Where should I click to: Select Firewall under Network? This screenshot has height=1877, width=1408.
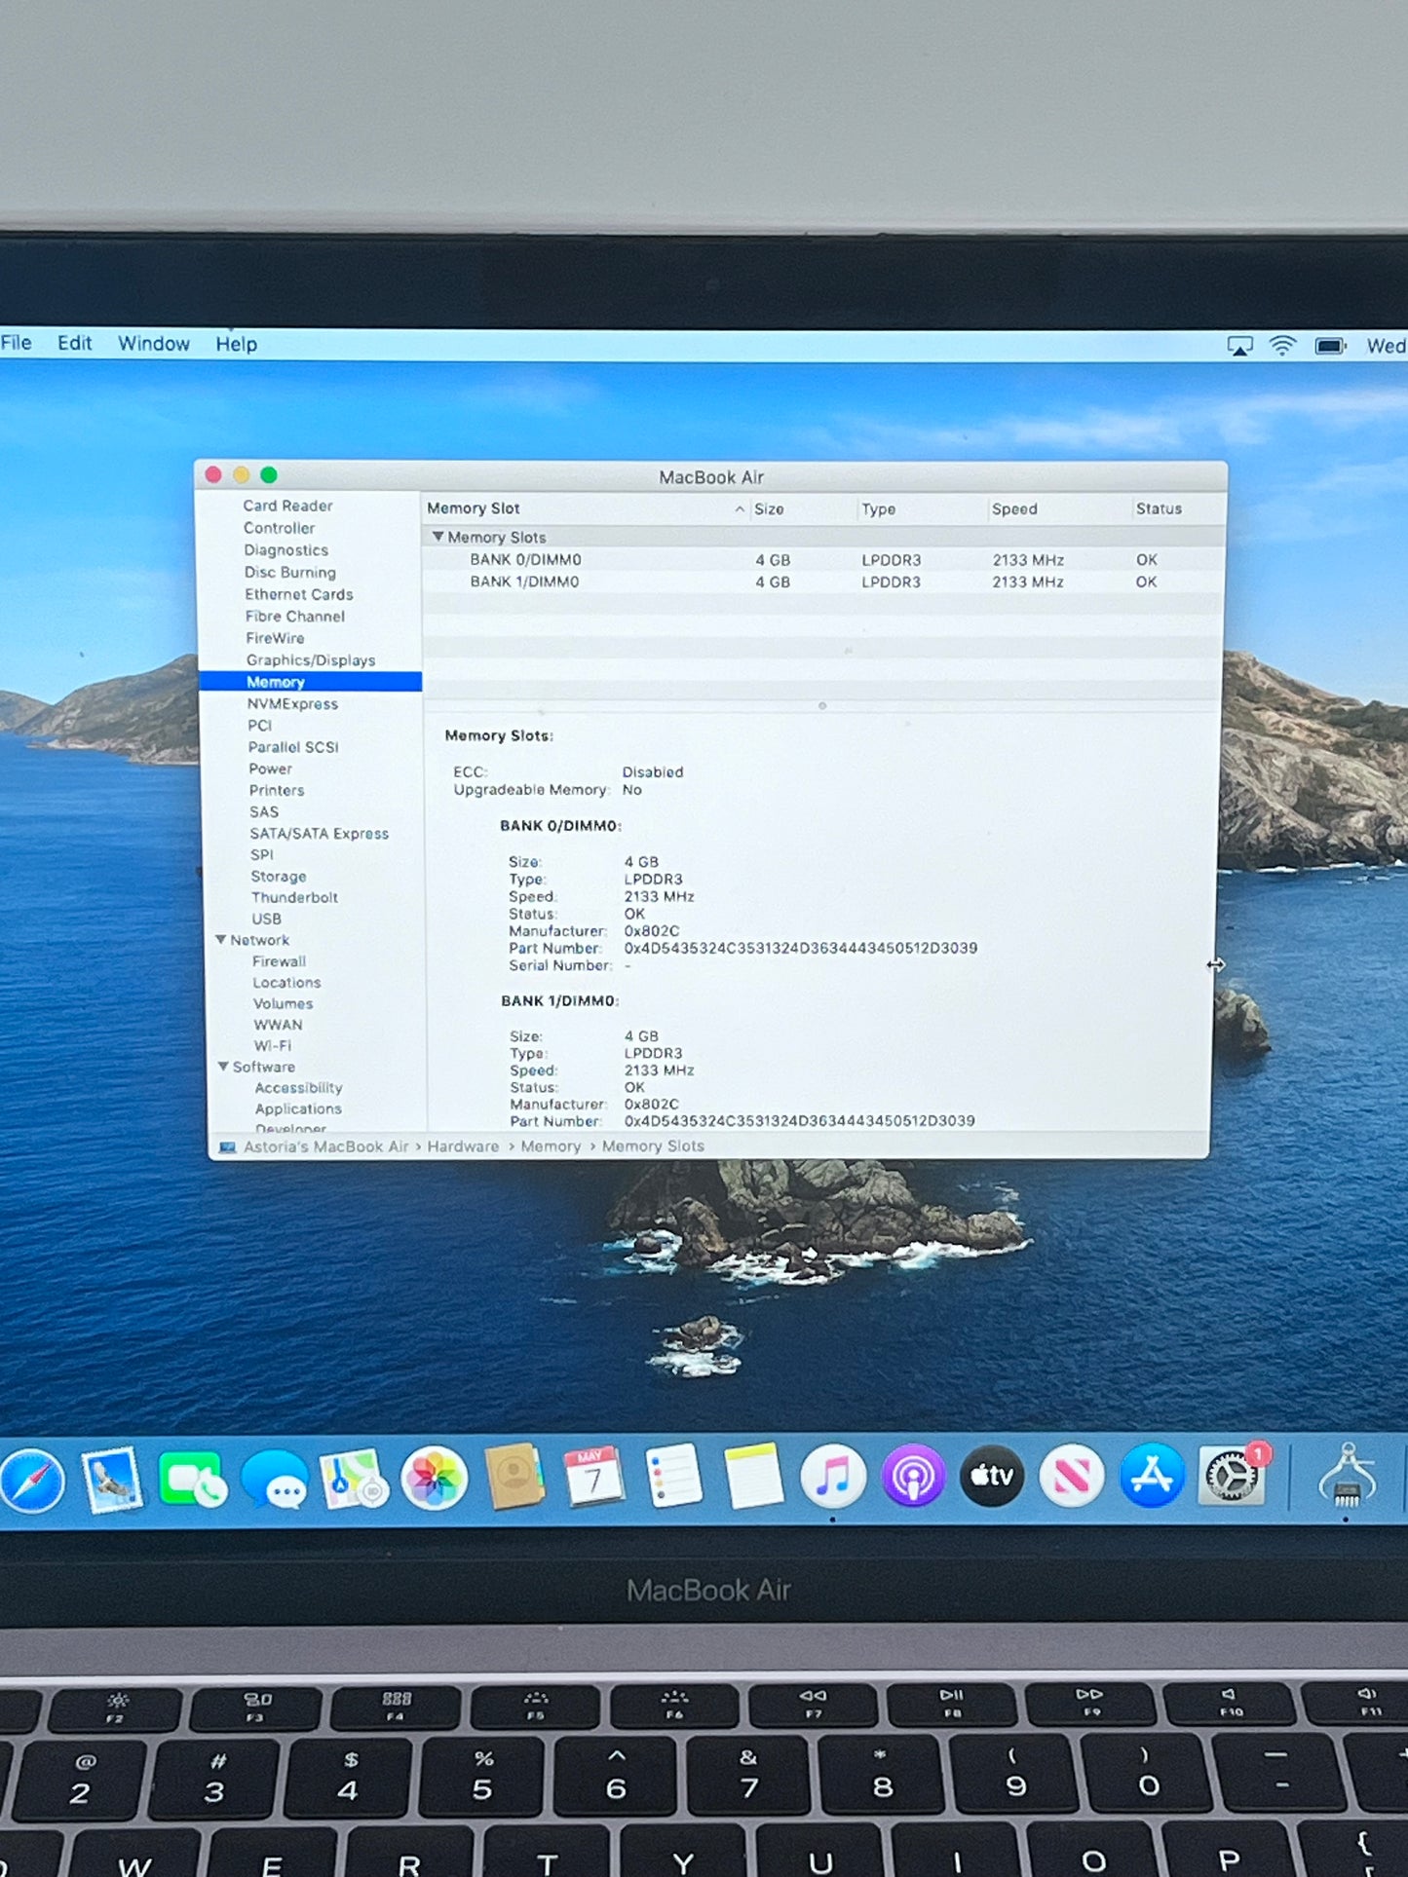pyautogui.click(x=279, y=961)
